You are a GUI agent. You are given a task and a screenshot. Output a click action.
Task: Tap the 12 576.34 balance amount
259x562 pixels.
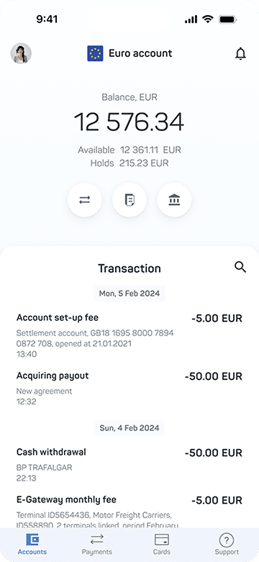(129, 122)
